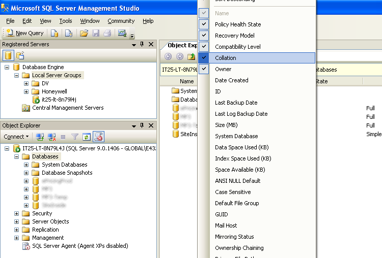Open Registered Servers window position dropdown
Image resolution: width=382 pixels, height=258 pixels.
(134, 45)
